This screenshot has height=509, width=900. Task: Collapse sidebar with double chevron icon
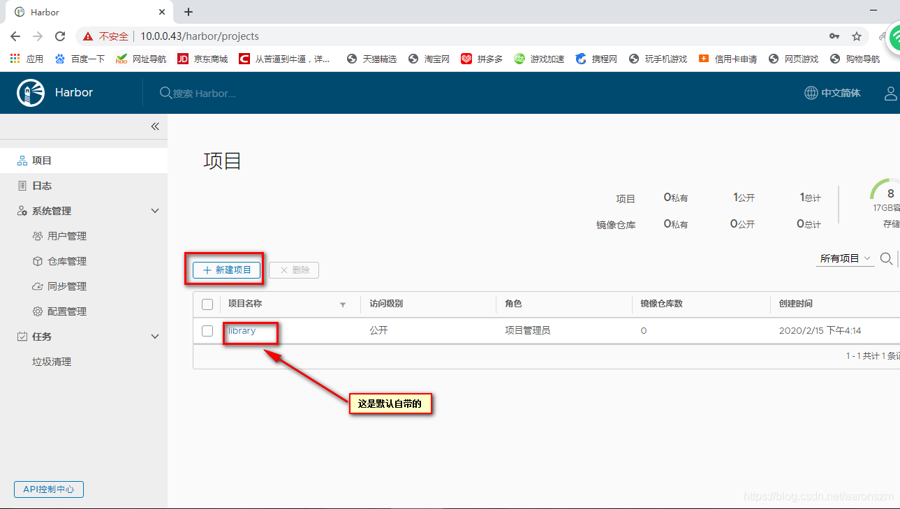pos(155,126)
